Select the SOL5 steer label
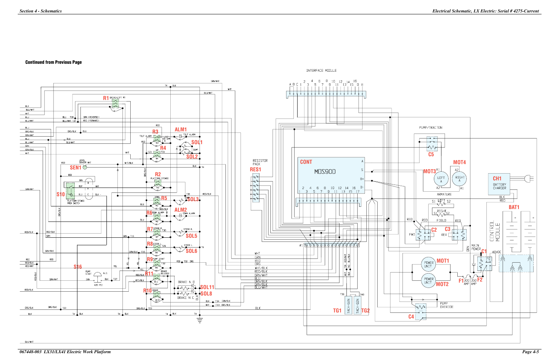Screen dimensions: 557x360 (x=191, y=236)
